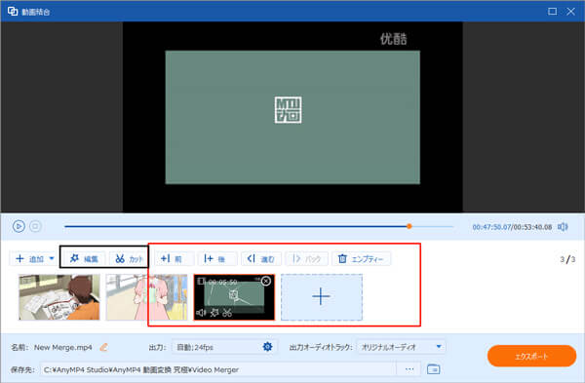The width and height of the screenshot is (585, 383).
Task: Click the timecode 00:47:50.07/00:53:40.08
Action: pos(512,227)
